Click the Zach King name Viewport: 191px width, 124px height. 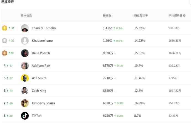coord(39,91)
